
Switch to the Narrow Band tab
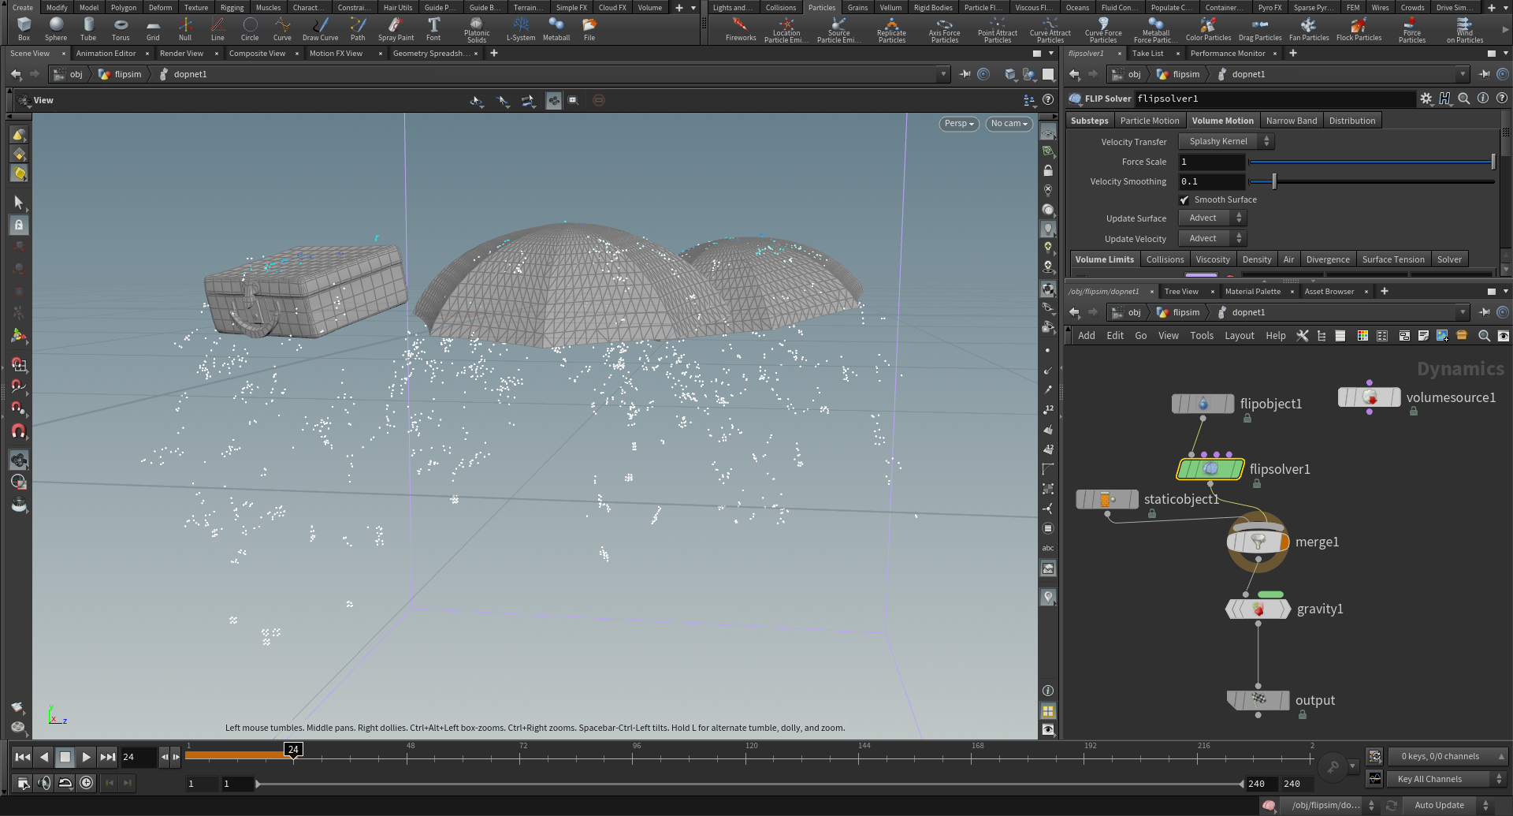click(1291, 121)
